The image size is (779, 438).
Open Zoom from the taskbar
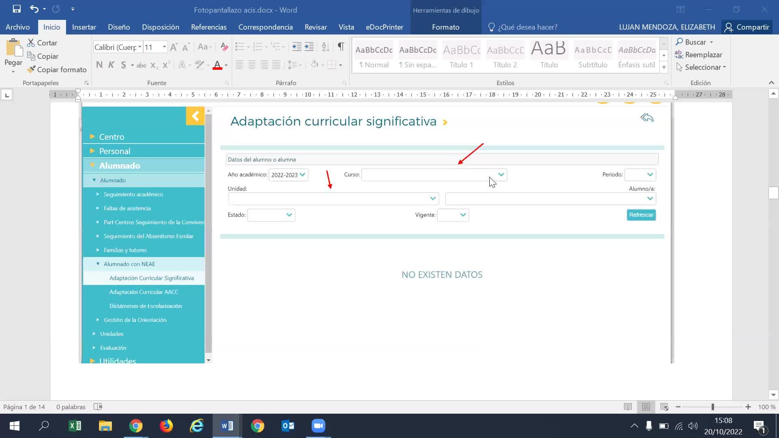coord(318,426)
